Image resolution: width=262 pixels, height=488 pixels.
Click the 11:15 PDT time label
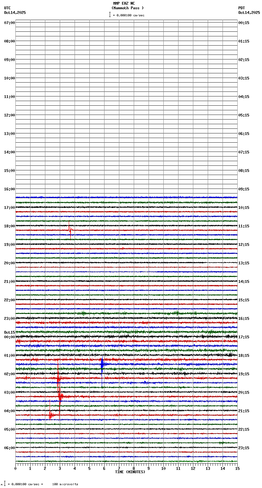244,226
